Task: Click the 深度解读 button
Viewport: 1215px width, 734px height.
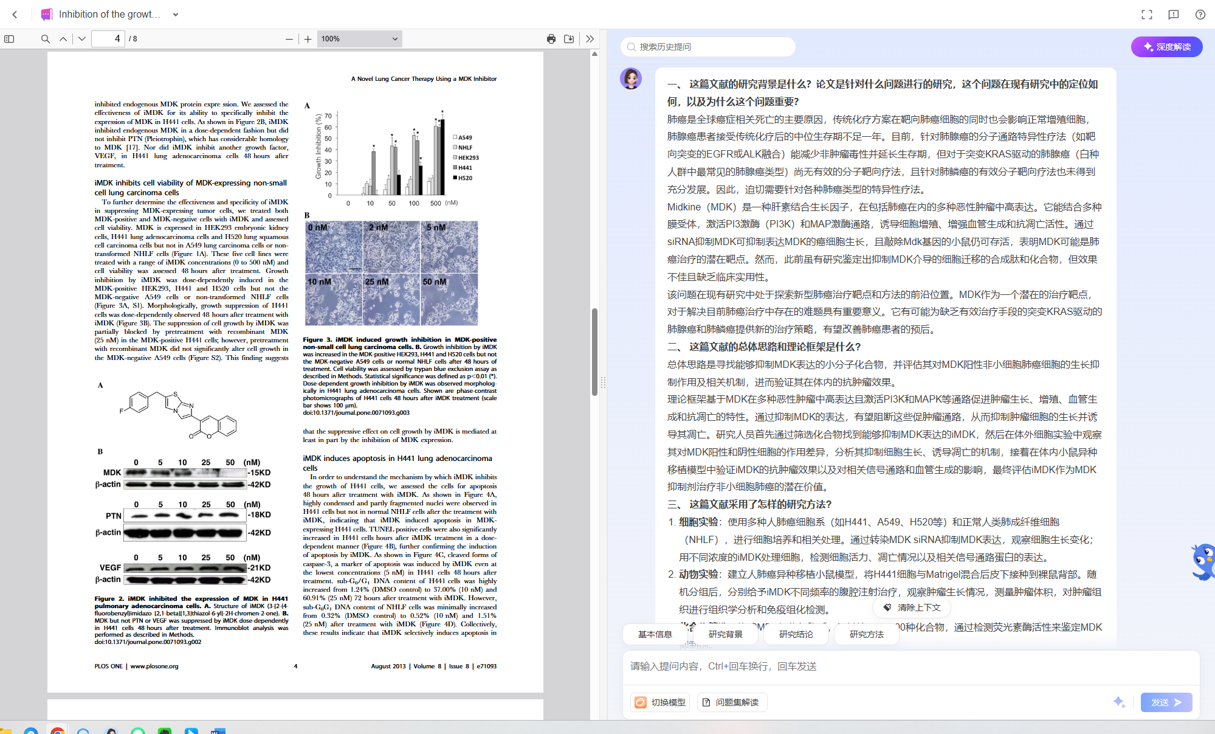Action: pos(1166,47)
